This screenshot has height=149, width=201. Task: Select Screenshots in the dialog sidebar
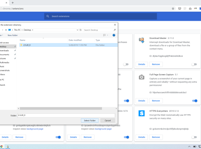click(x=5, y=70)
